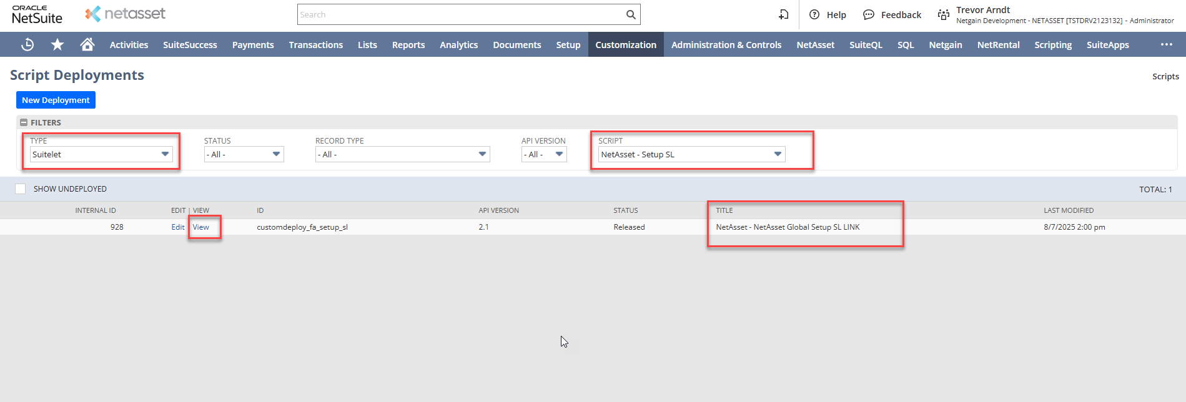Screen dimensions: 1186x402
Task: Open the Documents menu
Action: [517, 44]
